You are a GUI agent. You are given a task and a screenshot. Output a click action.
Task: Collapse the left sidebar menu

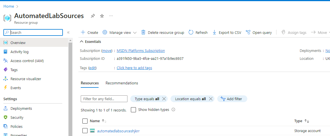coord(68,32)
